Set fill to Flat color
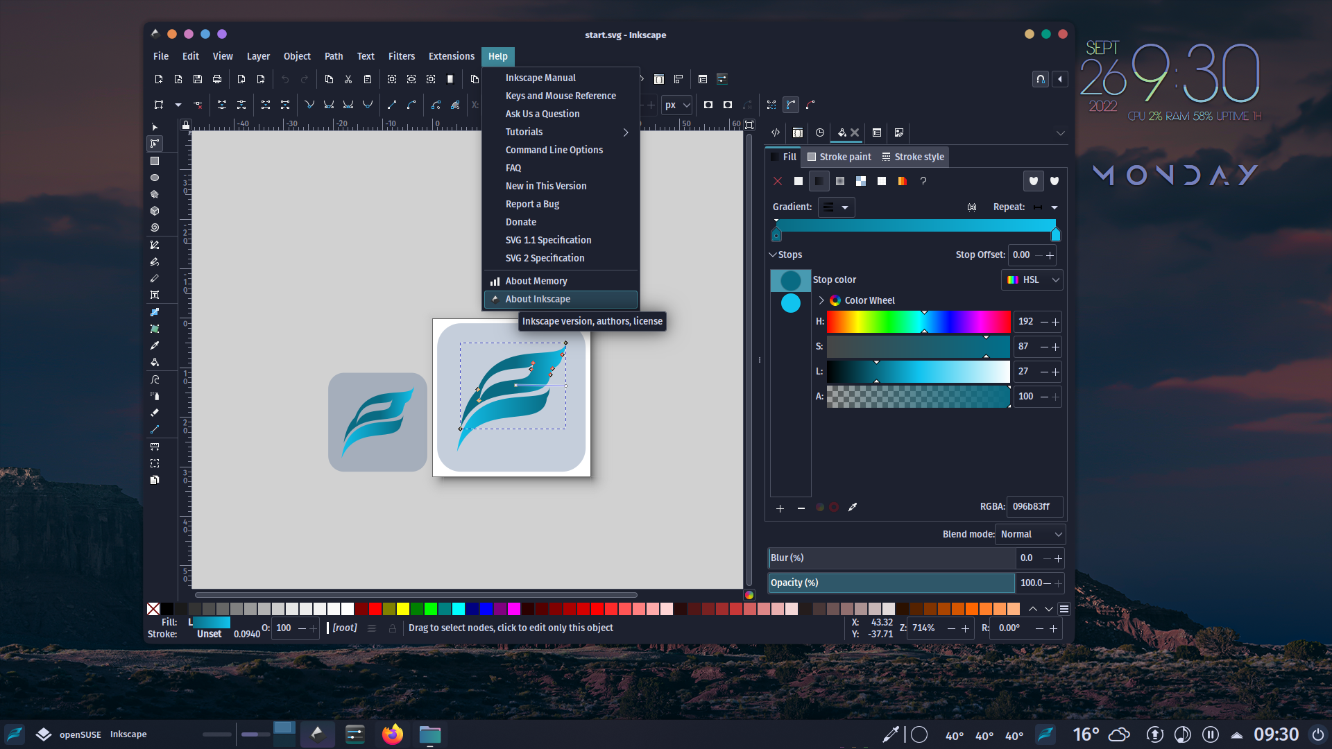Viewport: 1332px width, 749px height. [x=799, y=181]
